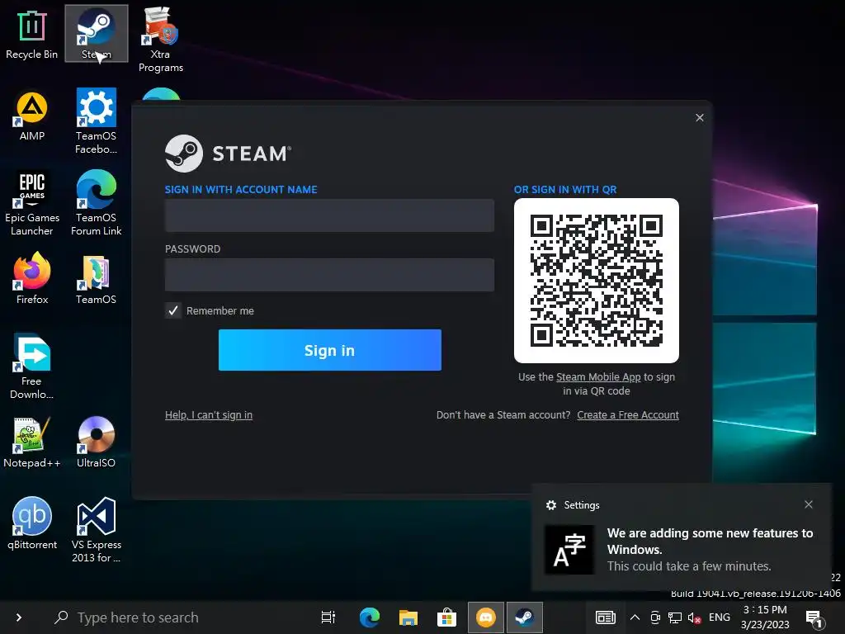Select the Steam desktop shortcut
This screenshot has width=845, height=634.
pyautogui.click(x=96, y=34)
